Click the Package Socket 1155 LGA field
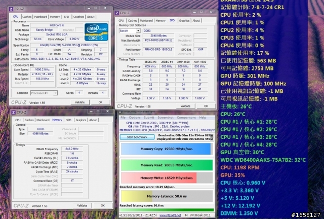The width and height of the screenshot is (324, 219). pyautogui.click(x=57, y=34)
